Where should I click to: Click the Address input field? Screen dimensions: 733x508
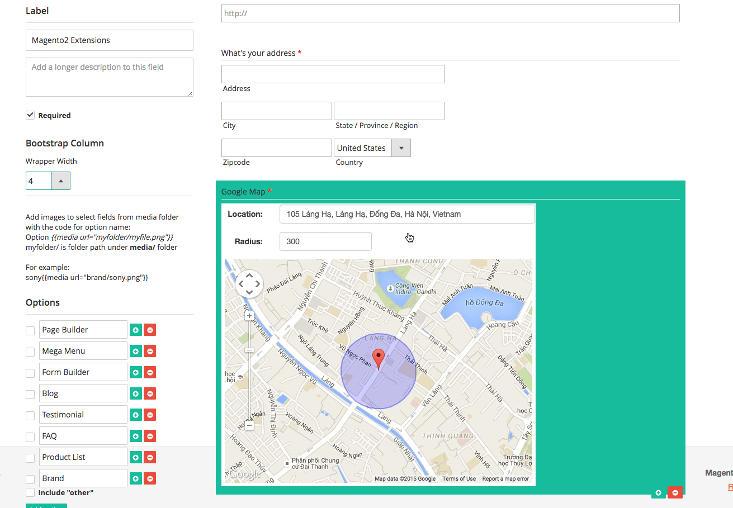(333, 74)
